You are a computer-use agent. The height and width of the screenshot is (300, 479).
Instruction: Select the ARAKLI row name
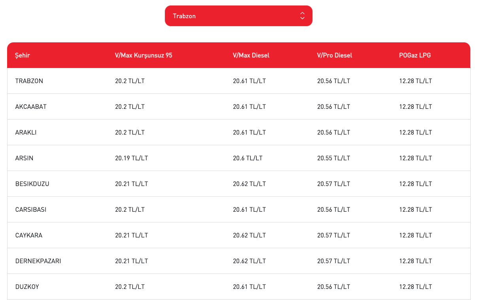26,133
